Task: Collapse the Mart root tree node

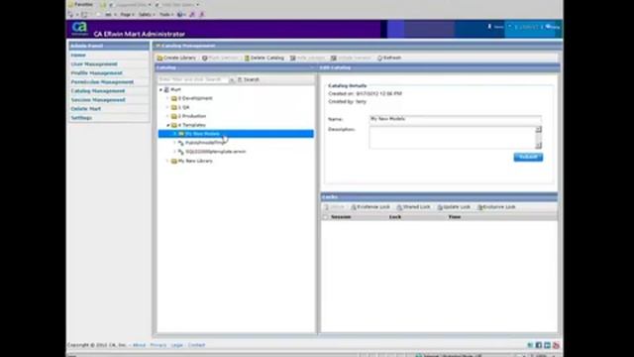Action: [160, 90]
